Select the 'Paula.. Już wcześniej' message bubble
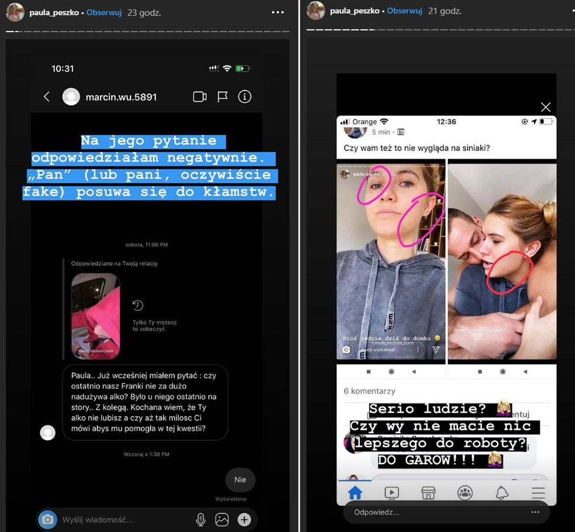This screenshot has width=575, height=532. point(145,402)
